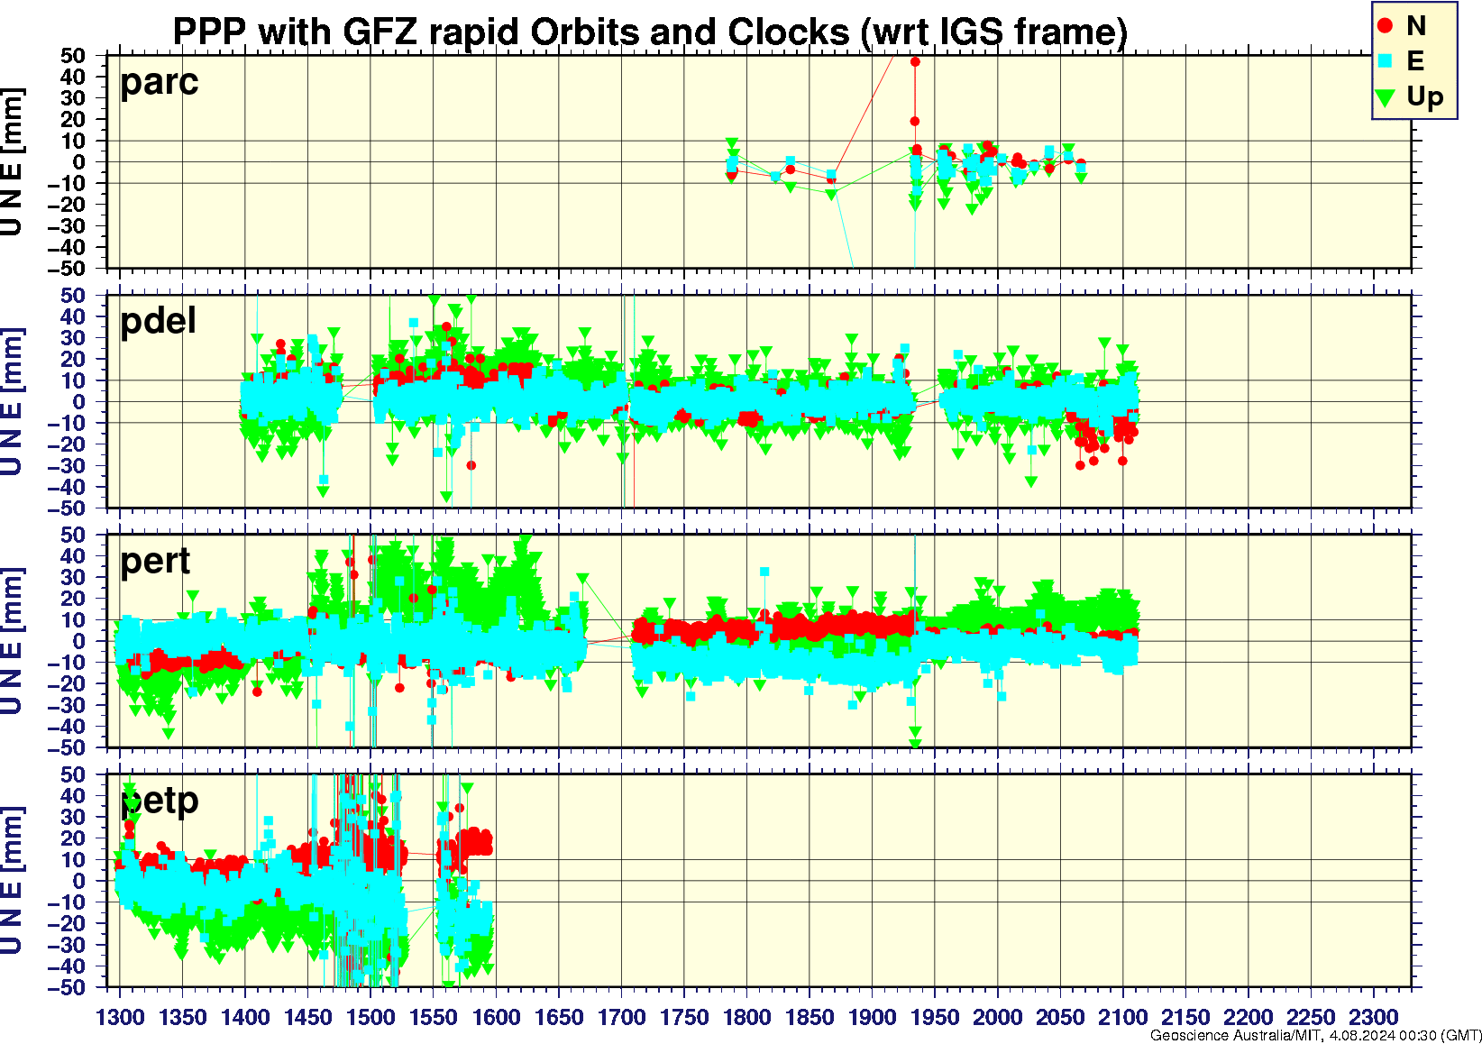1482x1044 pixels.
Task: Click the 1500 x-axis tick label
Action: pyautogui.click(x=370, y=1017)
